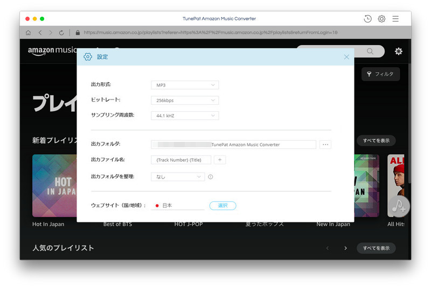Click the 設定 dialog gear icon
Image resolution: width=431 pixels, height=288 pixels.
click(88, 57)
